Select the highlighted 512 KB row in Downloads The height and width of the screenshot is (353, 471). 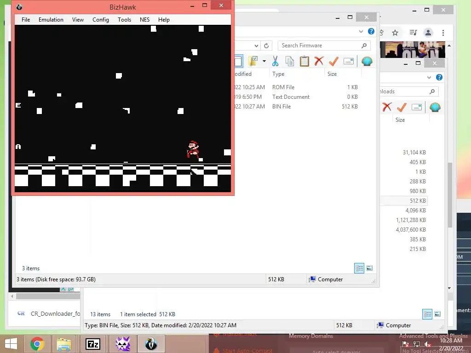[404, 201]
